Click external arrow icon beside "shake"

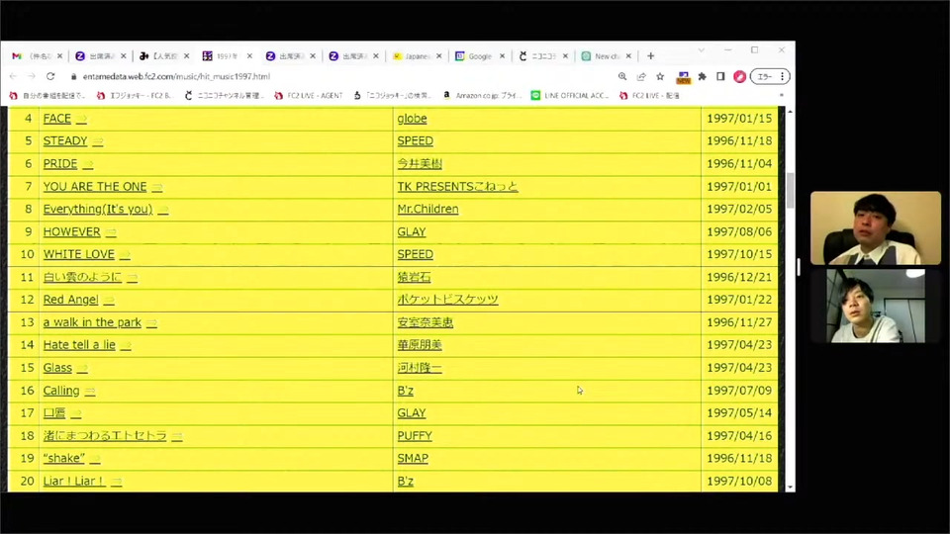(x=95, y=460)
